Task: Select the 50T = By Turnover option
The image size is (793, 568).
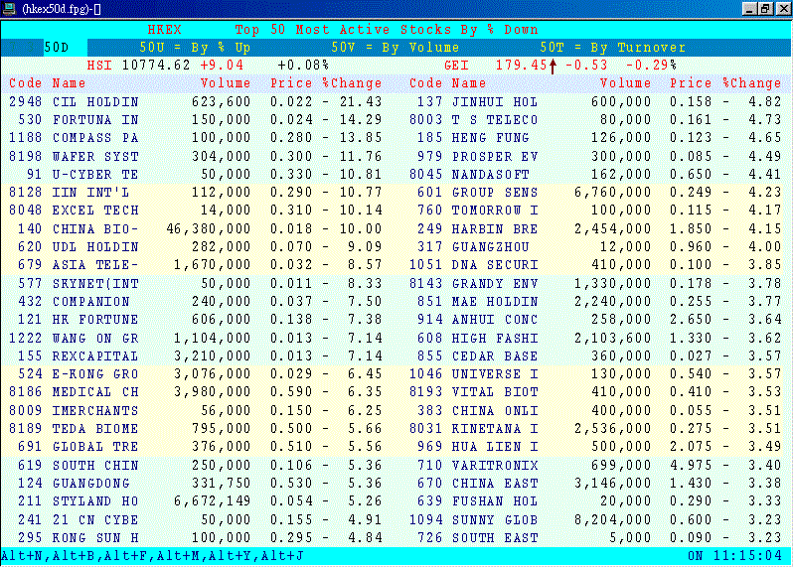Action: click(612, 48)
